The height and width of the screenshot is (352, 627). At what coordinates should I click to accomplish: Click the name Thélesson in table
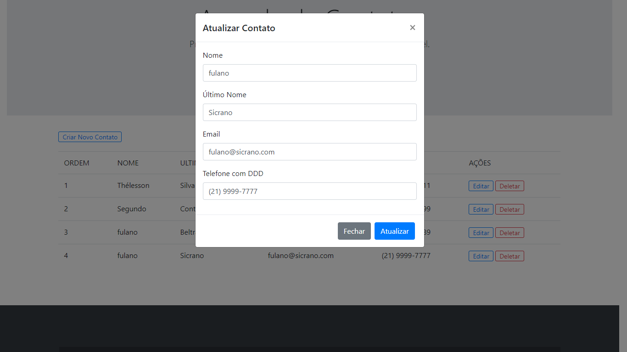(133, 185)
